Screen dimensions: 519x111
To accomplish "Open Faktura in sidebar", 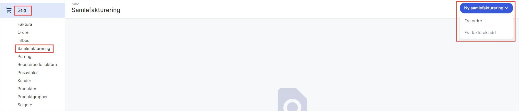I will click(25, 24).
